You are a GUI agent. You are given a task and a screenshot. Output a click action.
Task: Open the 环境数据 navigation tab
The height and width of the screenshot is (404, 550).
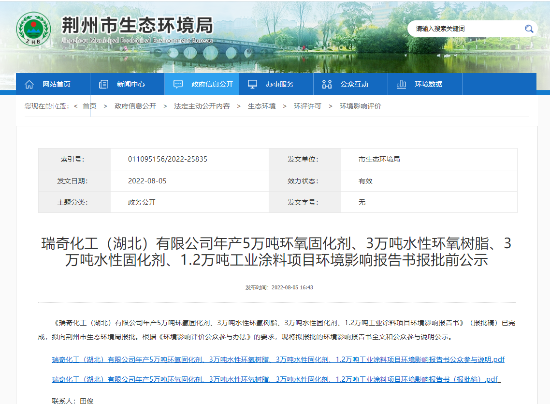point(428,84)
